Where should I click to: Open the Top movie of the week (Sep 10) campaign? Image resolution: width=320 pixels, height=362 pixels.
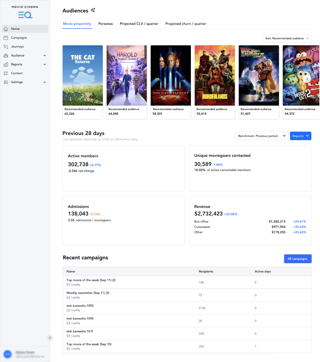(x=89, y=344)
